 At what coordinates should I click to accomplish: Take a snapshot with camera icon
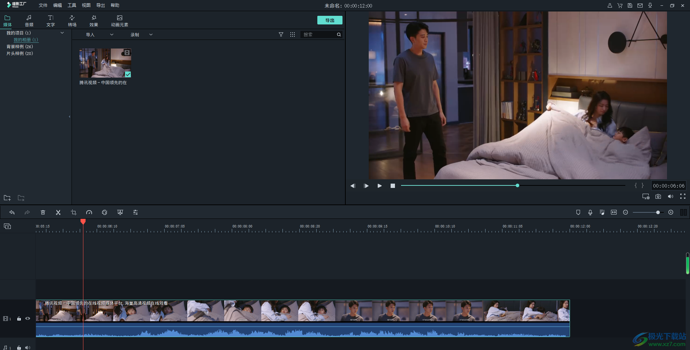tap(658, 197)
